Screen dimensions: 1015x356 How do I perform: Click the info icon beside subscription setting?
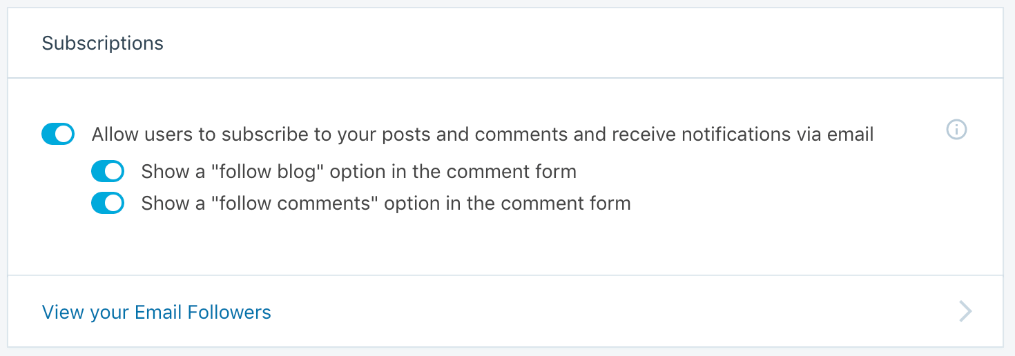point(956,129)
